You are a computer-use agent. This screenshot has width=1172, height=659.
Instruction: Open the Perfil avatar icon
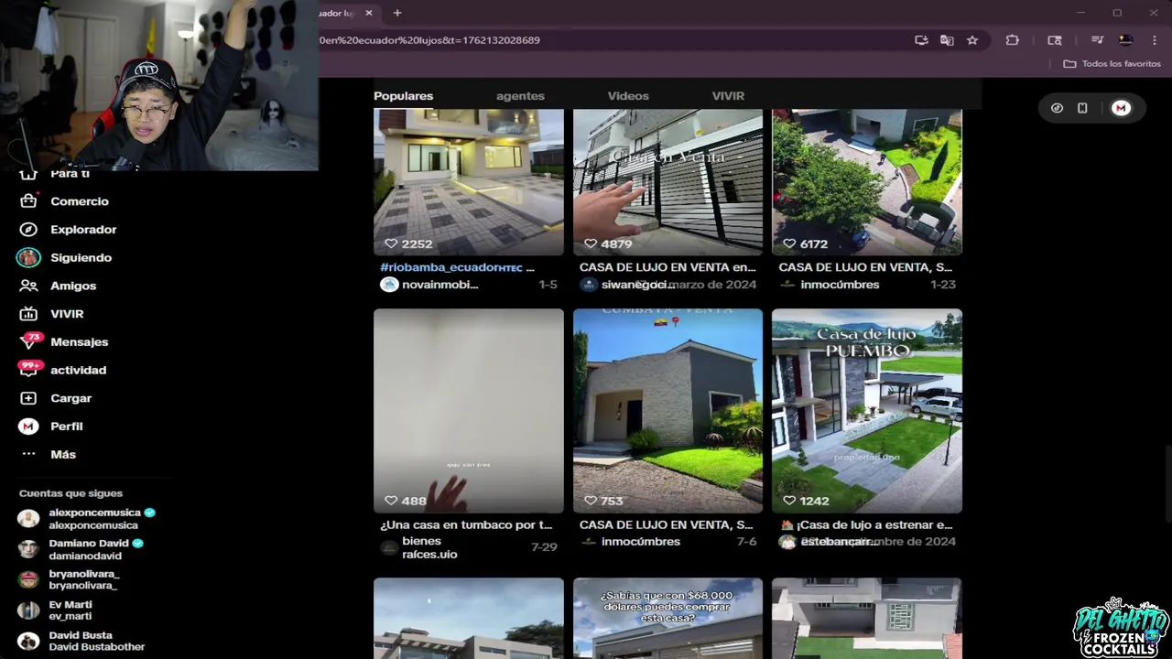(28, 427)
